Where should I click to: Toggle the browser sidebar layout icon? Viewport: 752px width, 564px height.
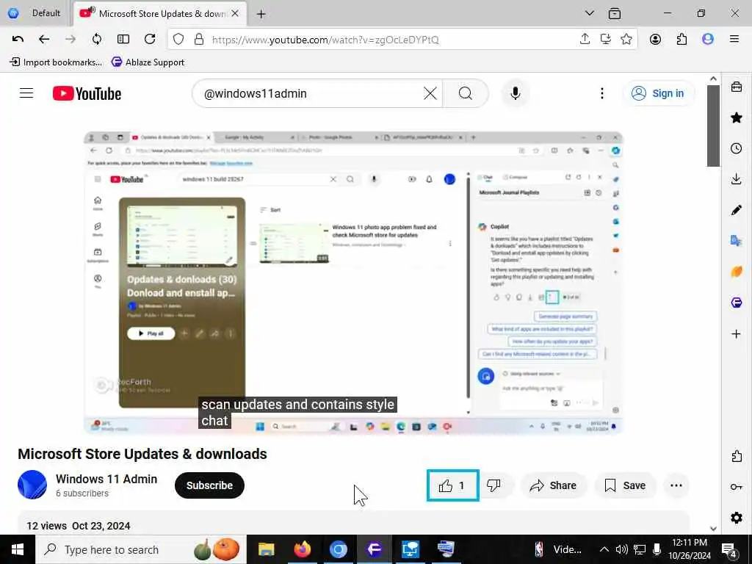pos(123,40)
